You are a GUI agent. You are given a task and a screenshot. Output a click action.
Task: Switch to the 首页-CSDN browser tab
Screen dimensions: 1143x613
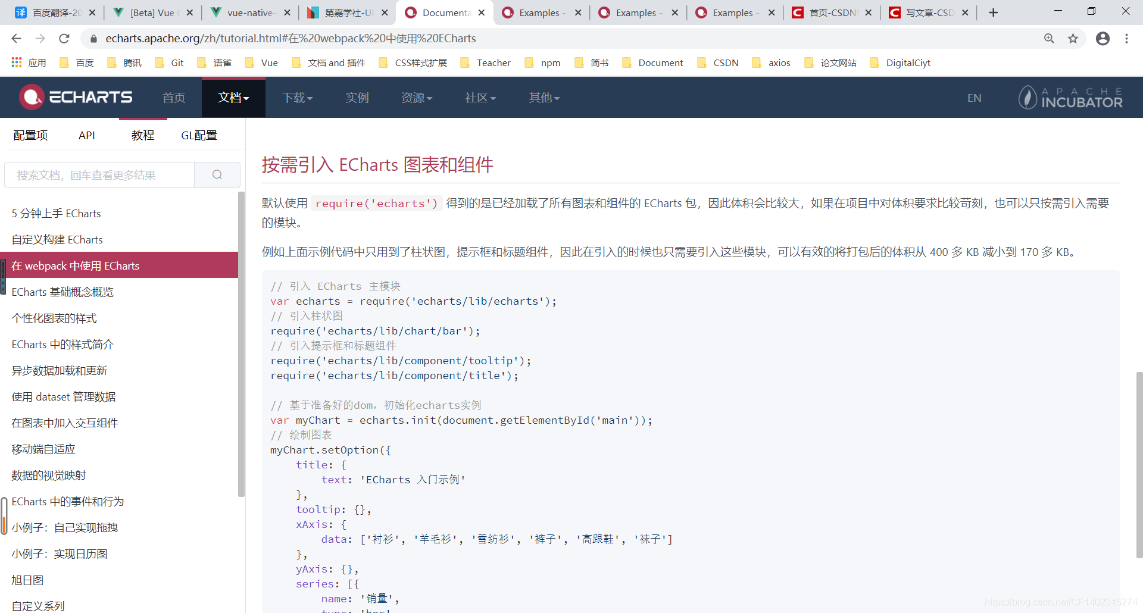(x=832, y=12)
